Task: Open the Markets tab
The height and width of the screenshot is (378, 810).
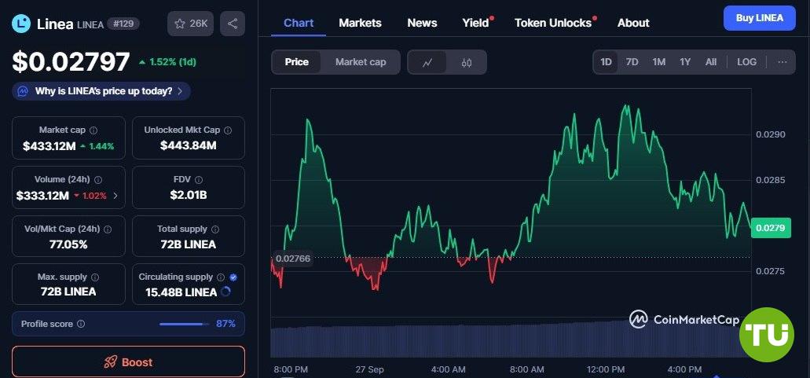Action: (360, 23)
